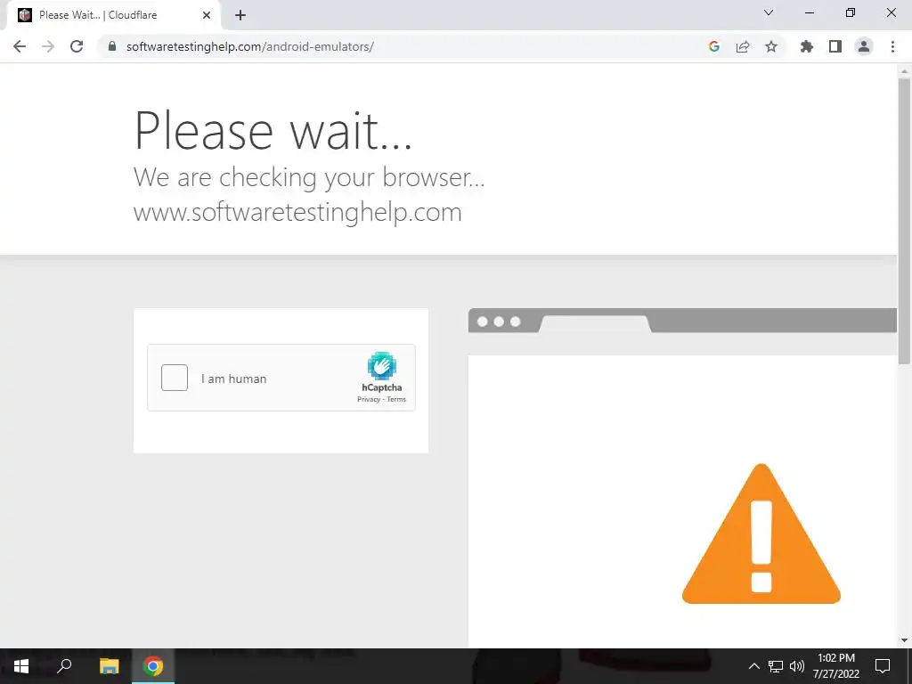Click "We are checking your browser..." text

309,177
